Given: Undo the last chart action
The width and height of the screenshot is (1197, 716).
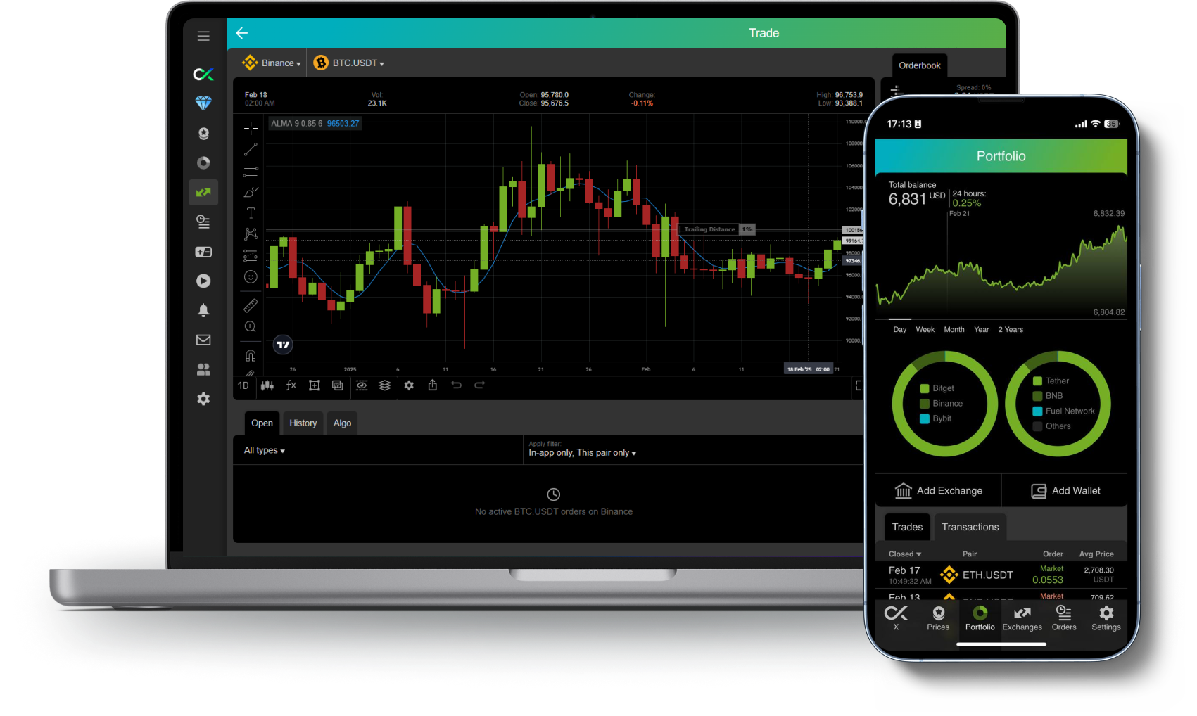Looking at the screenshot, I should click(x=456, y=385).
